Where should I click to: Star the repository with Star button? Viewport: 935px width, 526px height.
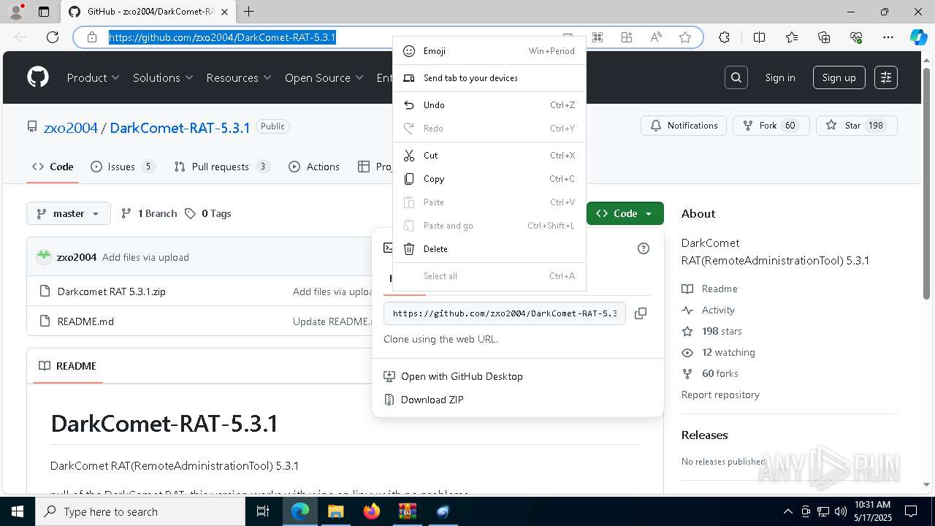click(x=856, y=126)
